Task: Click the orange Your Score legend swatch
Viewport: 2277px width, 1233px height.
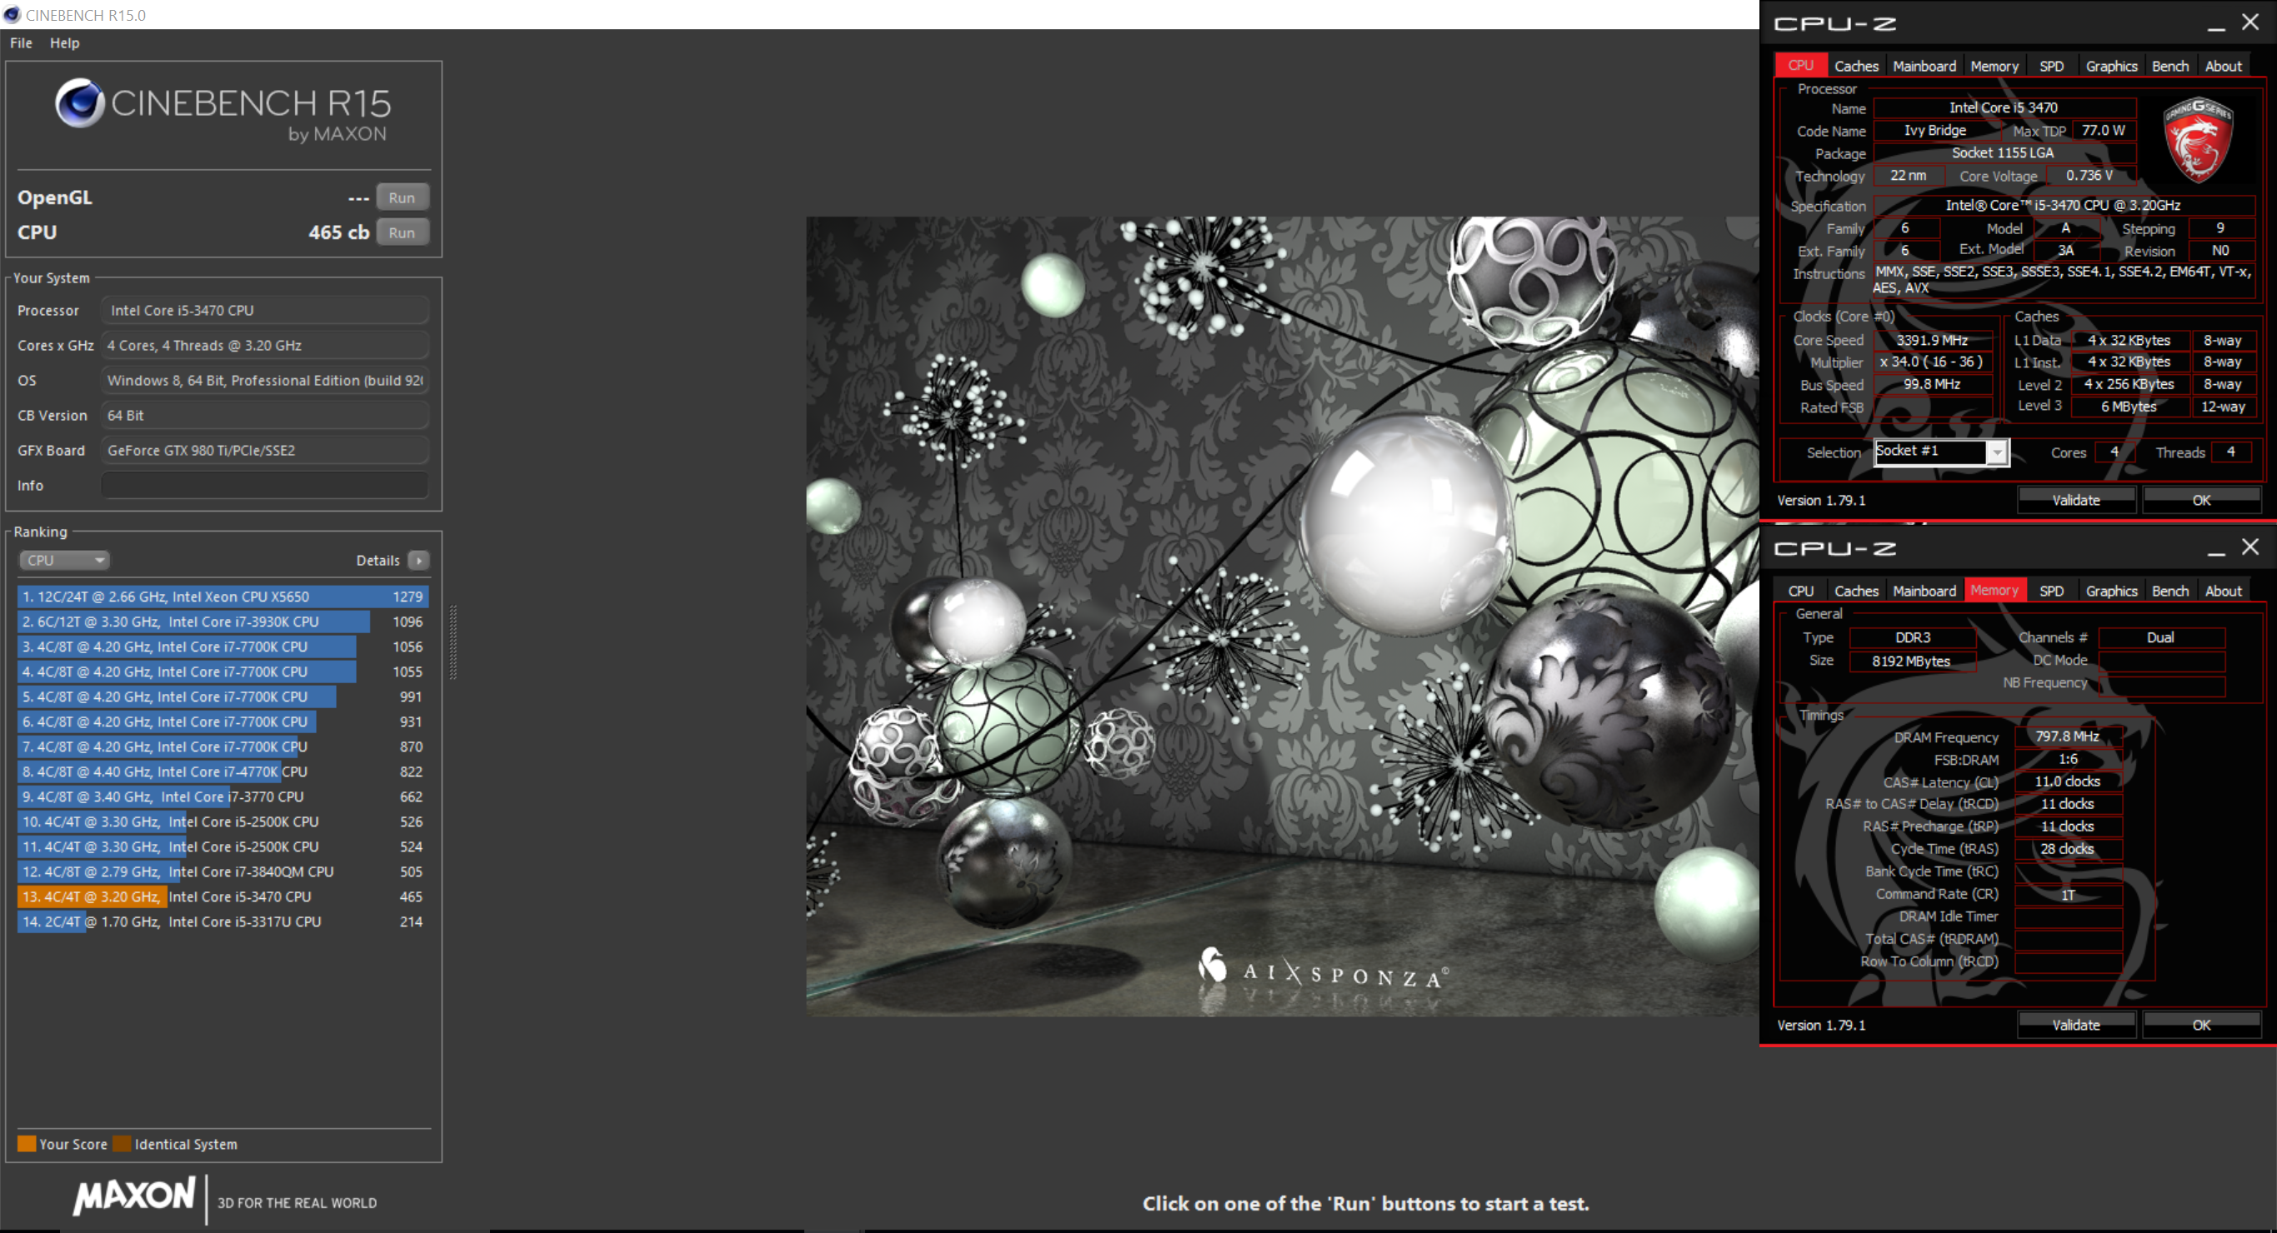Action: click(x=27, y=1144)
